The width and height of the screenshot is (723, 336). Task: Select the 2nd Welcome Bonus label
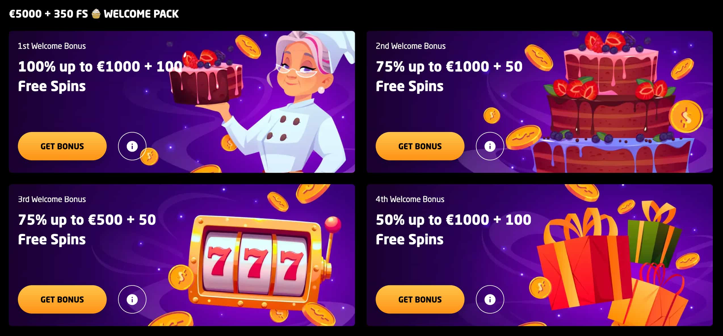(x=411, y=46)
